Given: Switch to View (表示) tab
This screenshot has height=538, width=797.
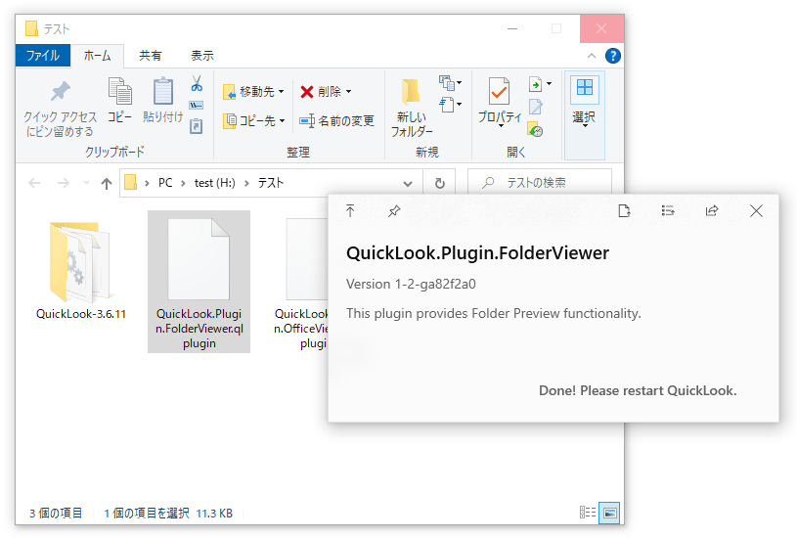Looking at the screenshot, I should click(x=202, y=56).
